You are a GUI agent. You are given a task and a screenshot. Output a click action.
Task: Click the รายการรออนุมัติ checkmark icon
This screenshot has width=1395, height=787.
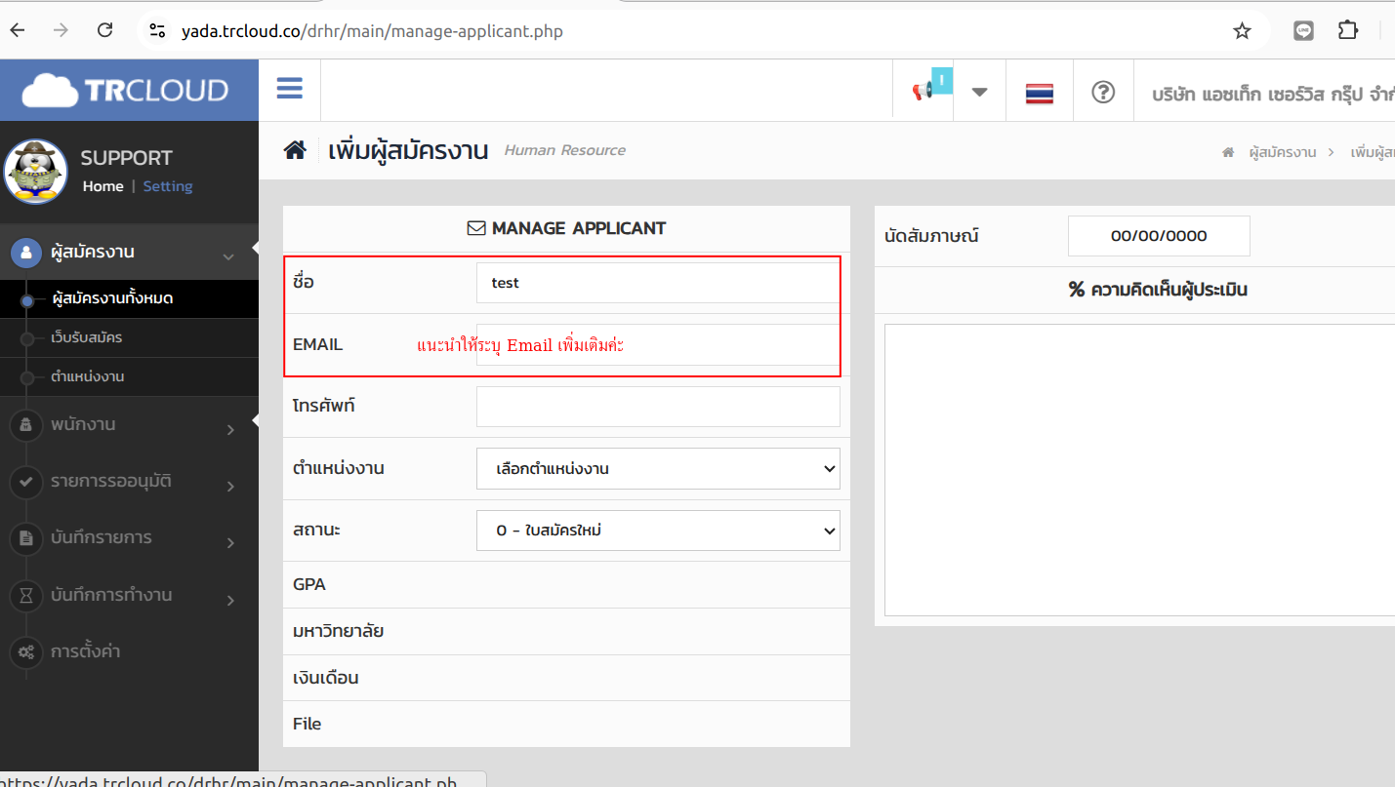[x=26, y=482]
